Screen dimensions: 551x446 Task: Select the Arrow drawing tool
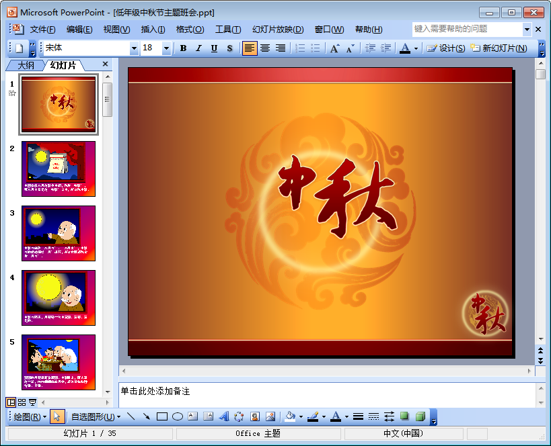[147, 416]
